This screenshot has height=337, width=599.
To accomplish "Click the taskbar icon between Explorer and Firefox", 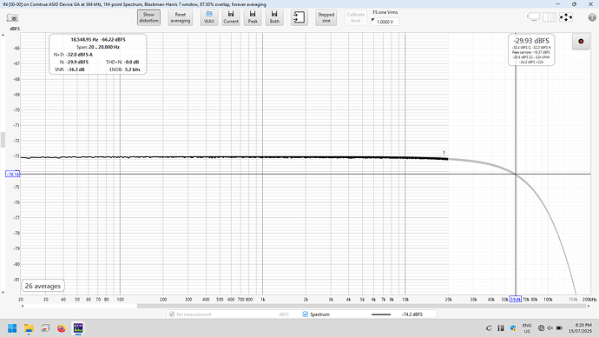I will click(45, 327).
